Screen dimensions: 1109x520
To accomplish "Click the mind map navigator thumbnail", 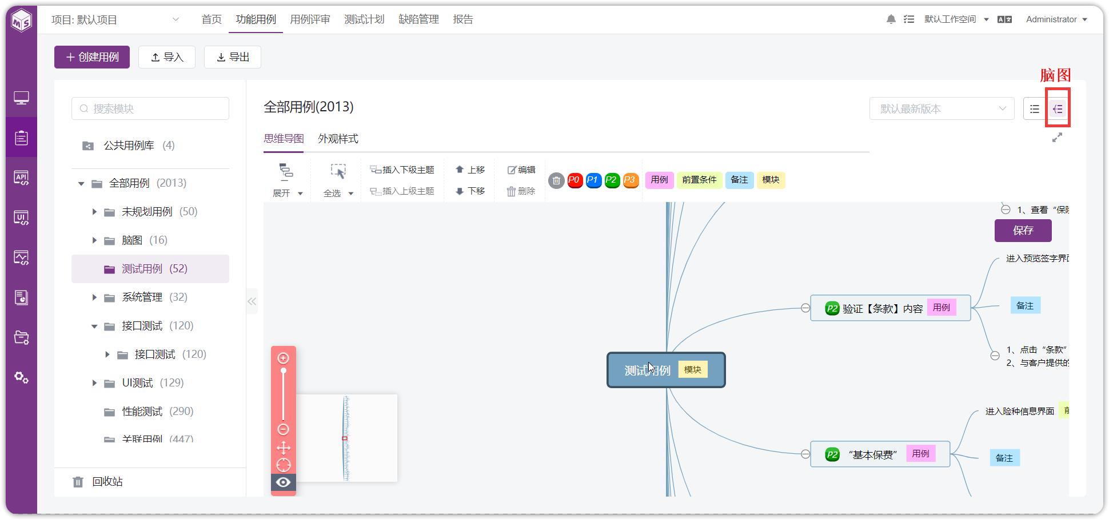I will (x=346, y=438).
